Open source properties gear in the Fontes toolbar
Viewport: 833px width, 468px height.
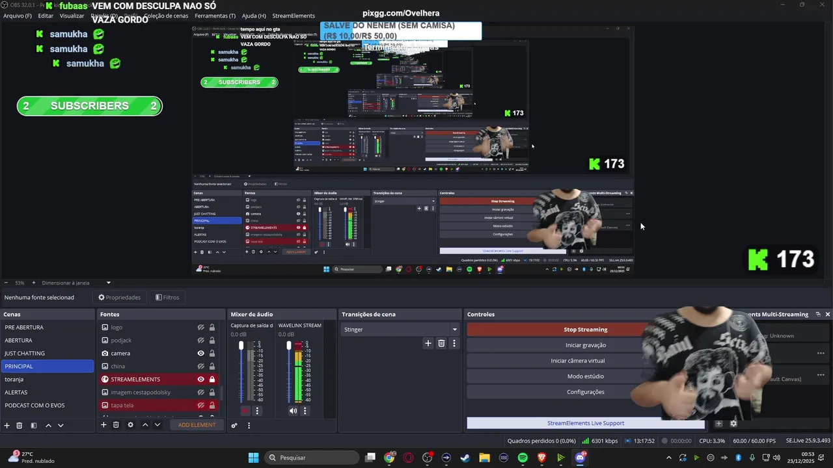point(130,424)
